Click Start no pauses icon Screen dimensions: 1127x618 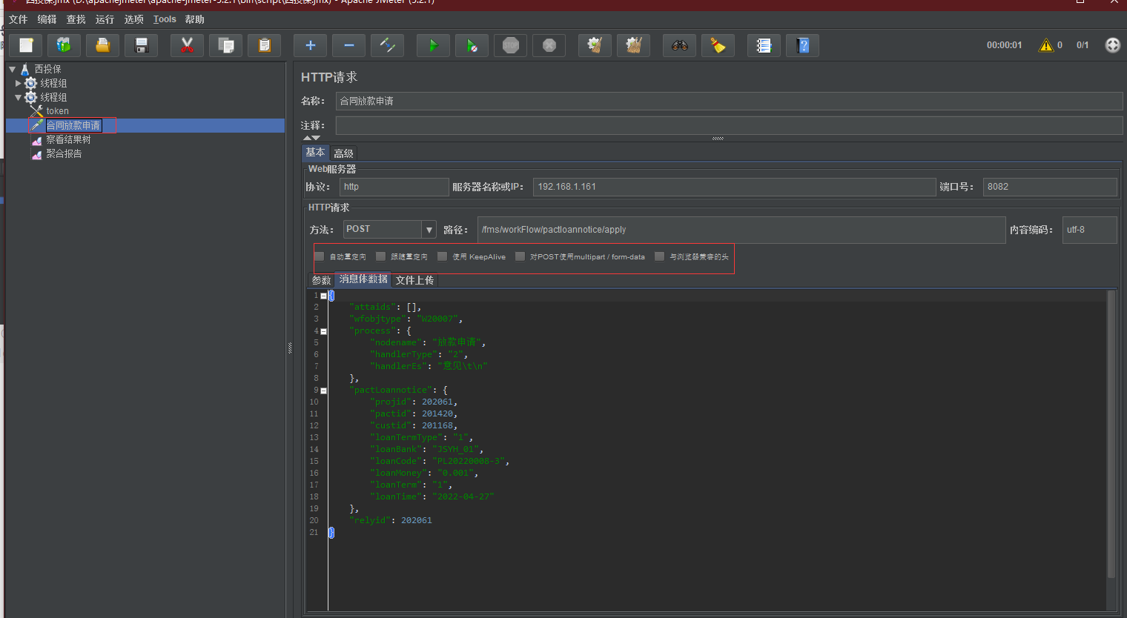pyautogui.click(x=472, y=45)
